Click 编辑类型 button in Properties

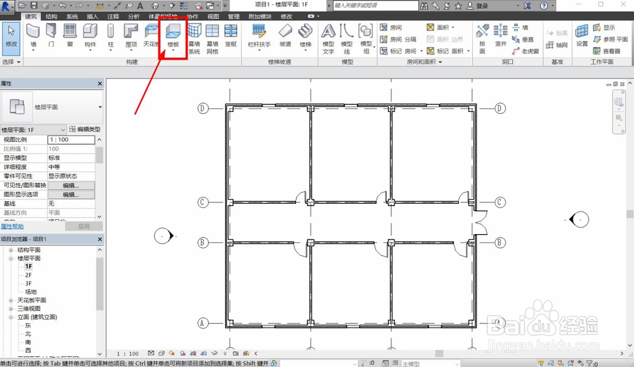(x=84, y=129)
